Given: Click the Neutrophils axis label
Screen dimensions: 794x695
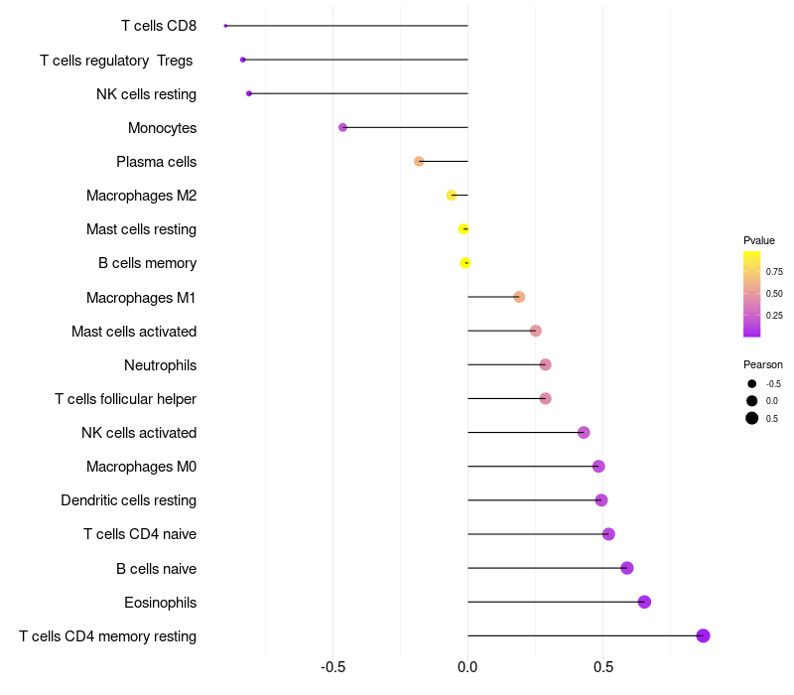Looking at the screenshot, I should pos(160,365).
